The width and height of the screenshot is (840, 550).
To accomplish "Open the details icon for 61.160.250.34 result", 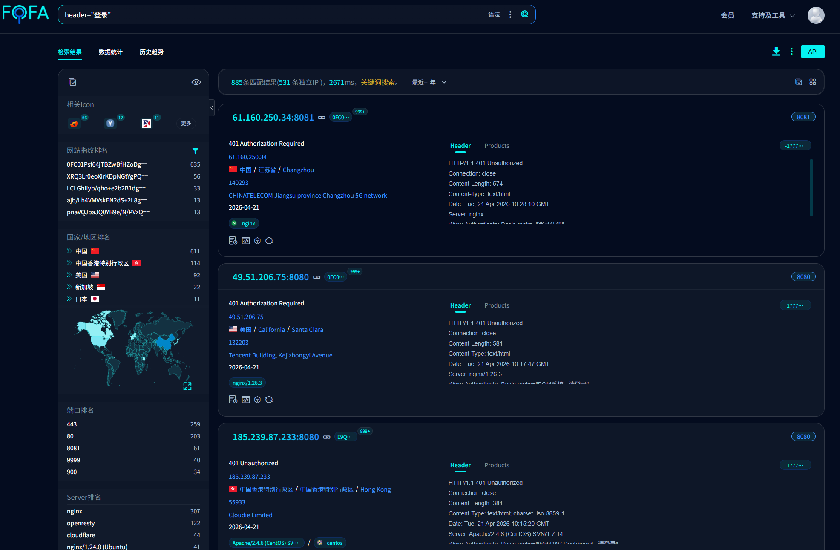I will point(233,241).
